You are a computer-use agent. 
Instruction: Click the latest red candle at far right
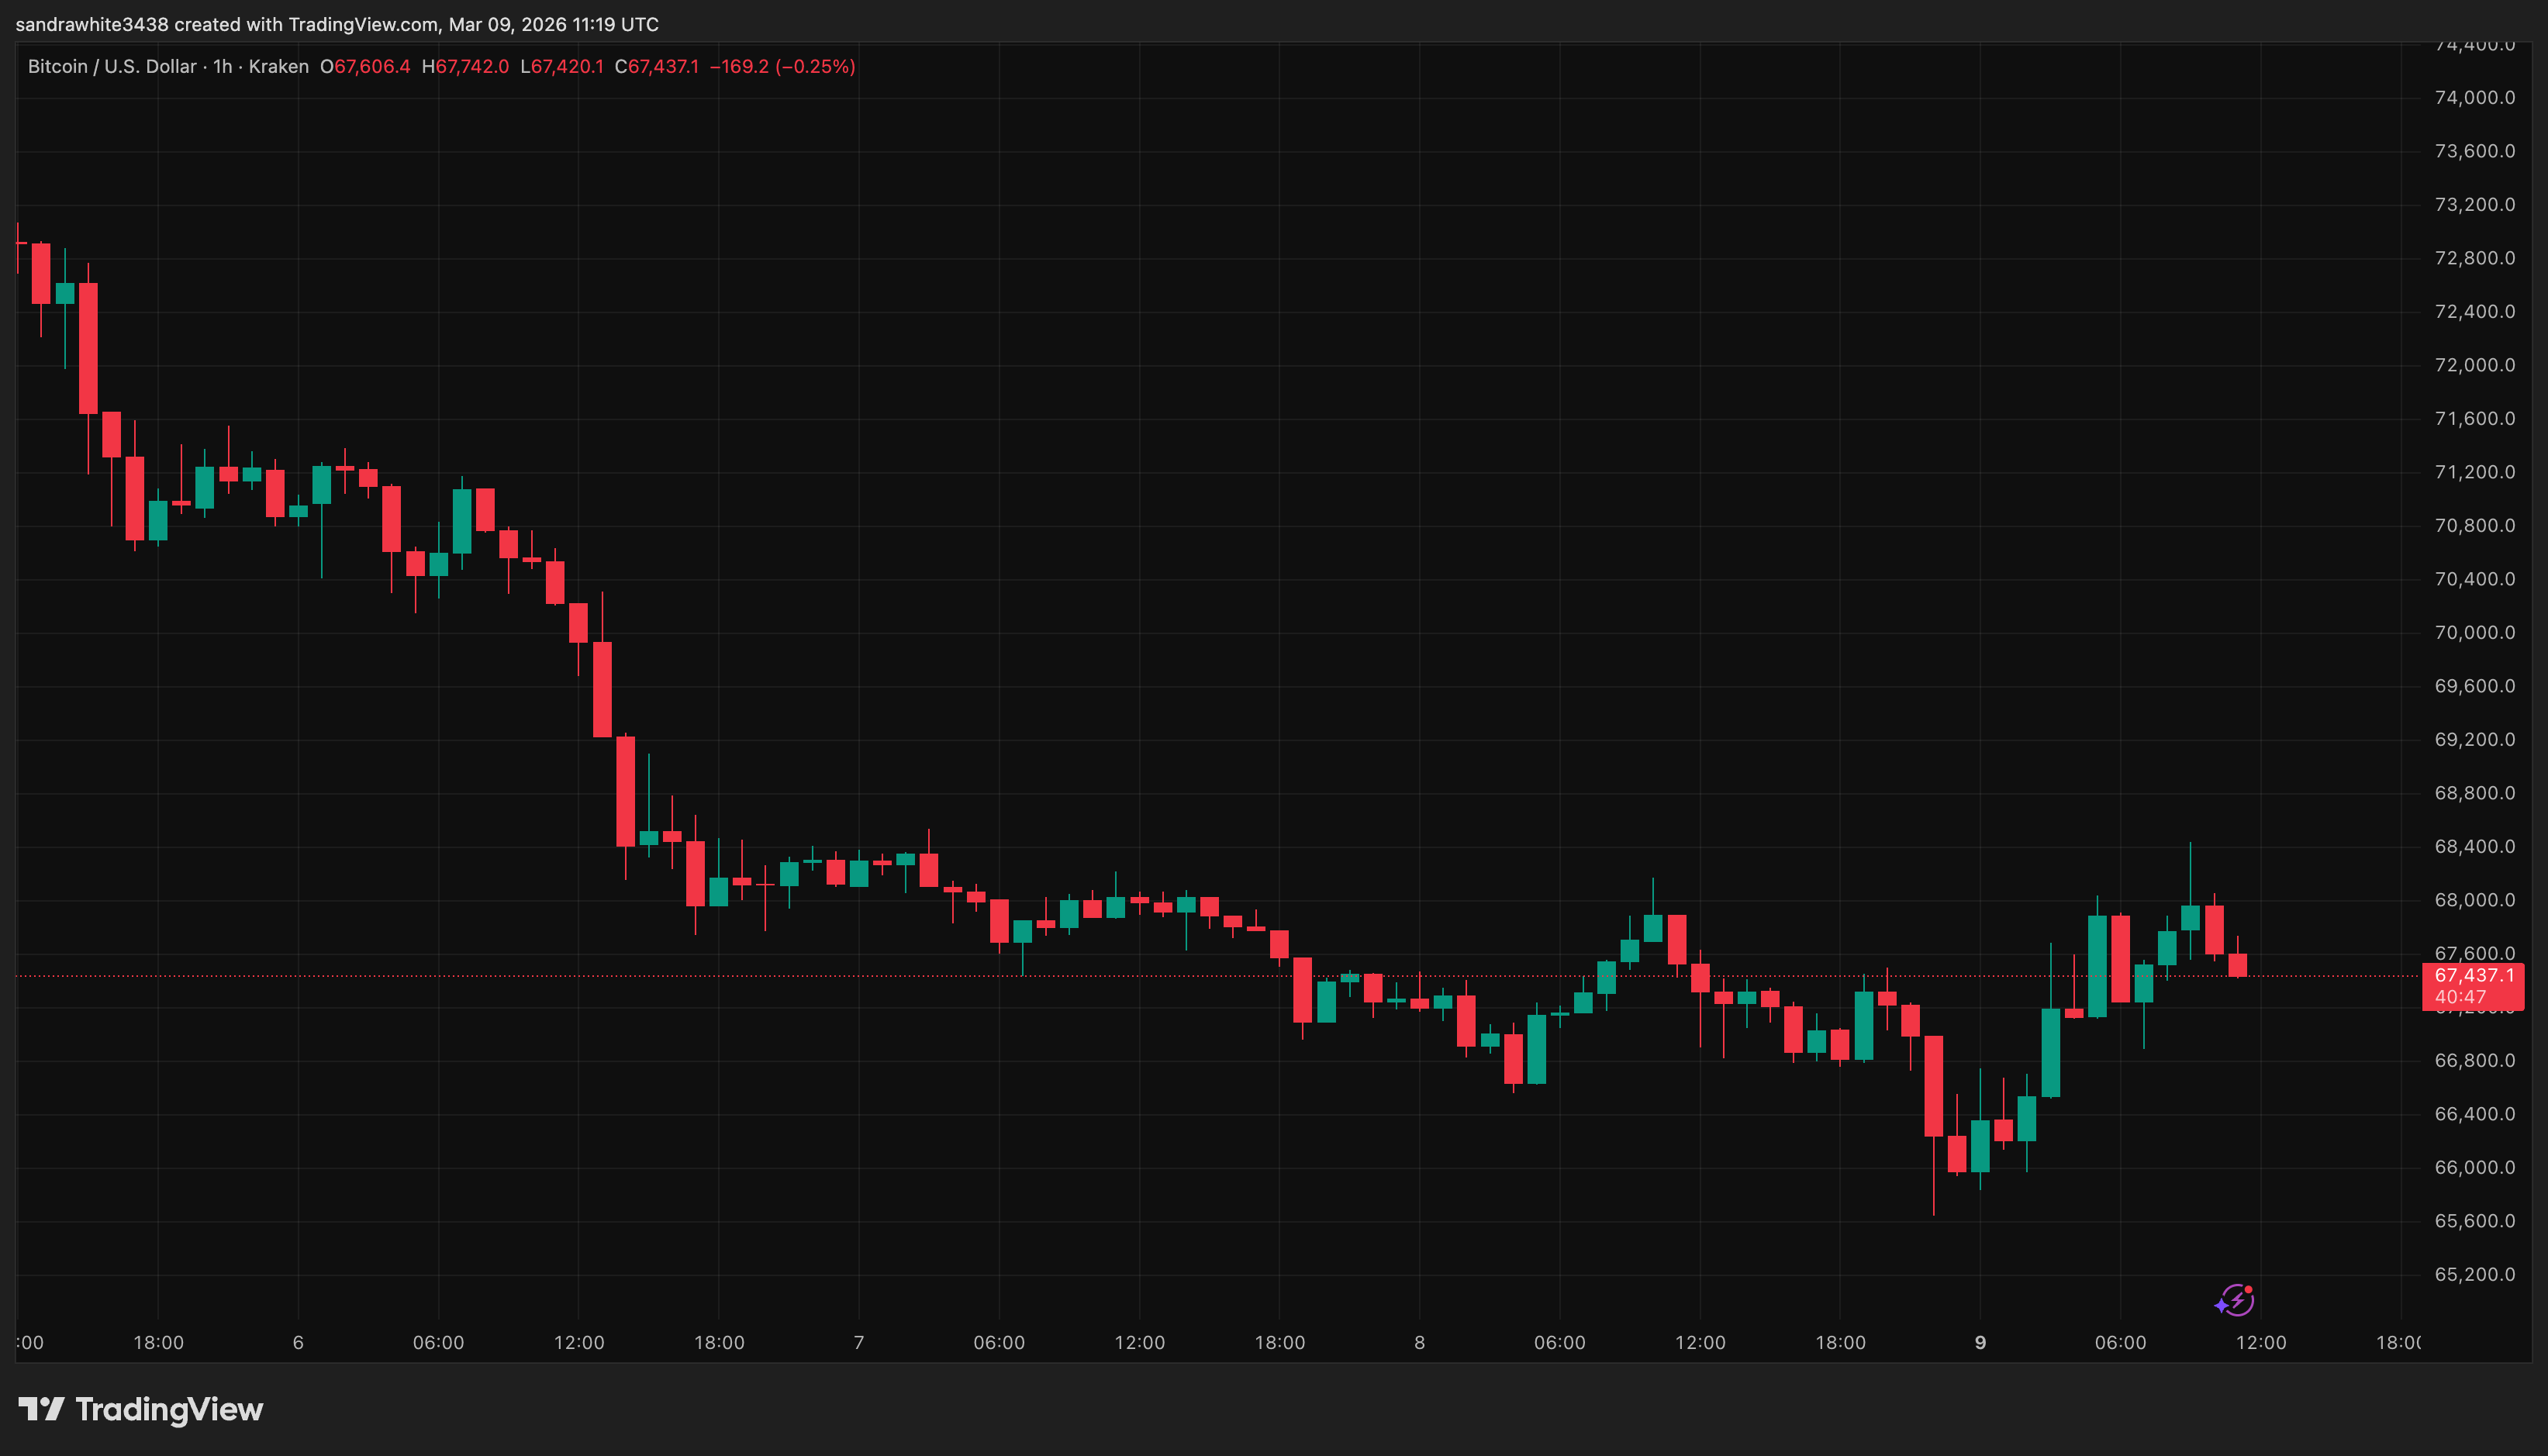(x=2238, y=965)
